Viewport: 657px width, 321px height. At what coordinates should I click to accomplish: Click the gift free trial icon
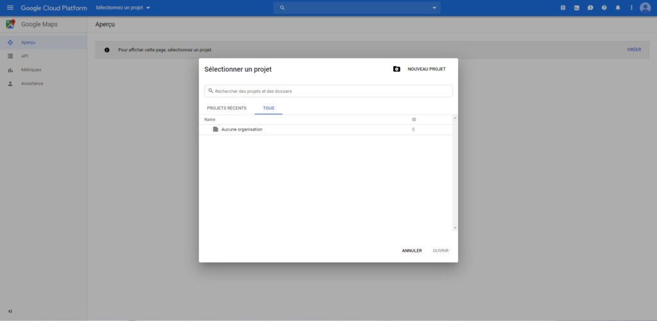click(563, 8)
